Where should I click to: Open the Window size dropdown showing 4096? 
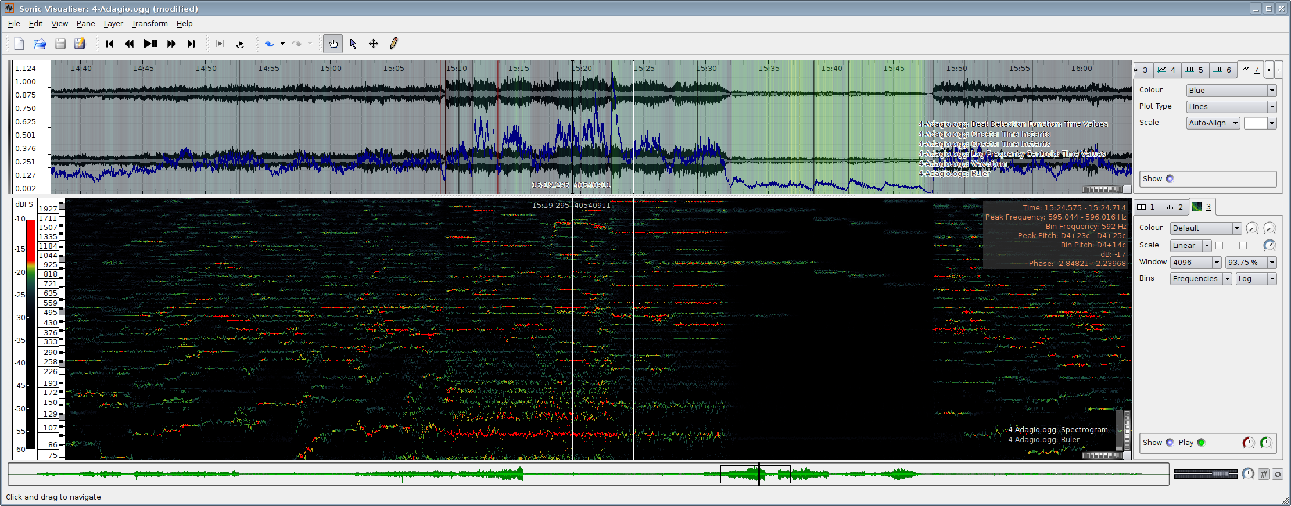click(1195, 263)
